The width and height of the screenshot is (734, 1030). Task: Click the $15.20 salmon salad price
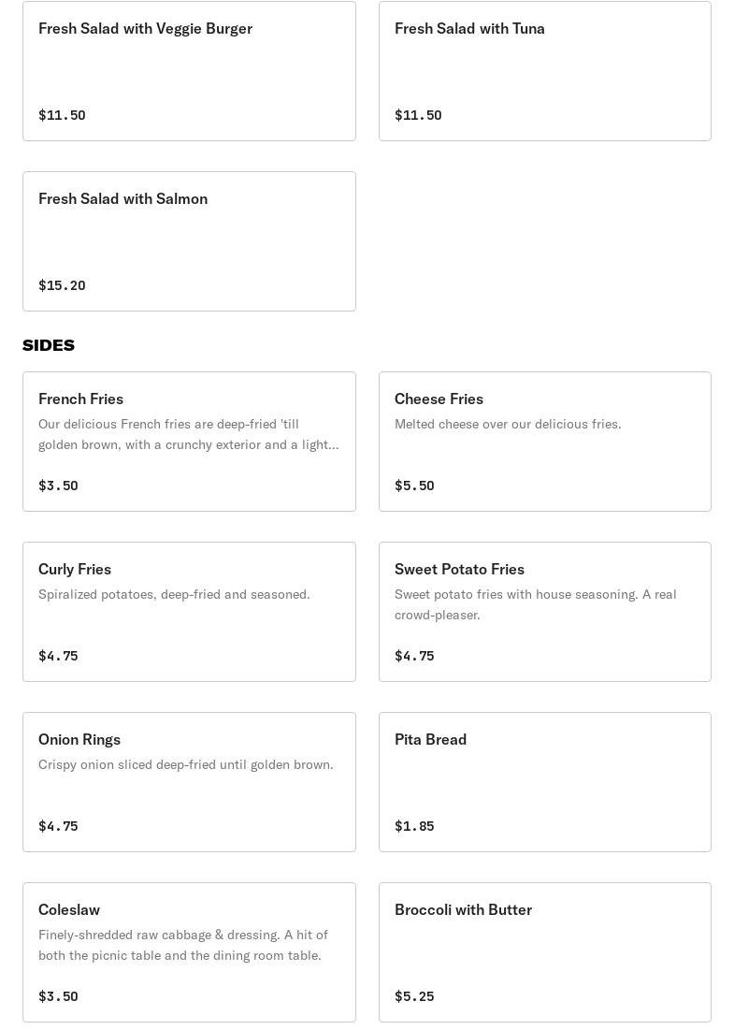point(62,285)
